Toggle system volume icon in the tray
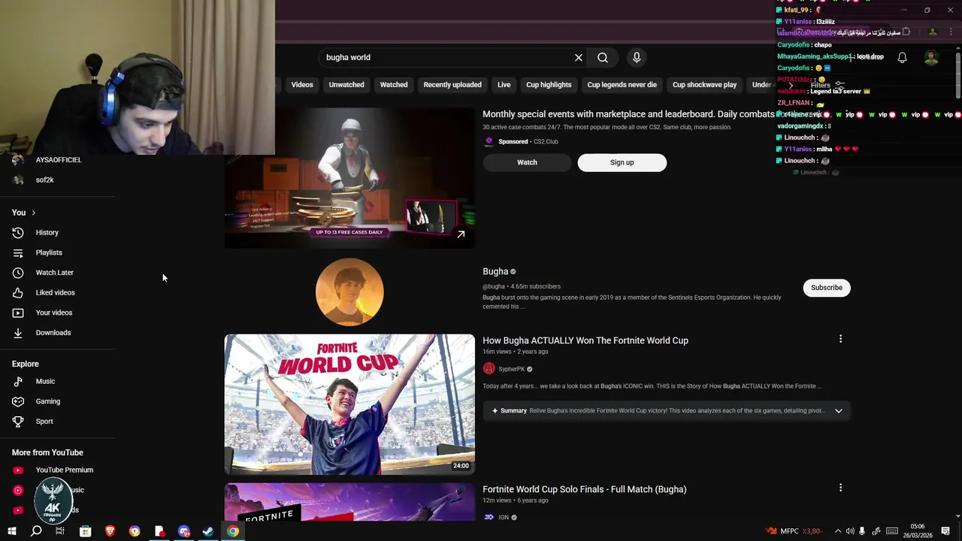 point(850,531)
